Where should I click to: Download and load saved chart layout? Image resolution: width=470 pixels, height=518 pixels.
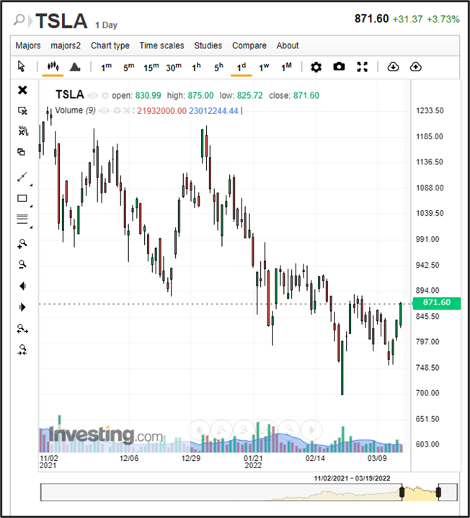coord(393,66)
